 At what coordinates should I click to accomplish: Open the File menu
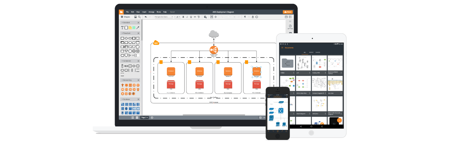pos(127,12)
